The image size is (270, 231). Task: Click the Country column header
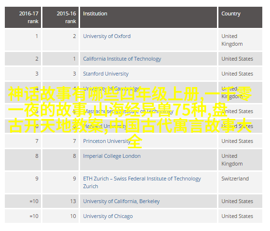point(240,17)
